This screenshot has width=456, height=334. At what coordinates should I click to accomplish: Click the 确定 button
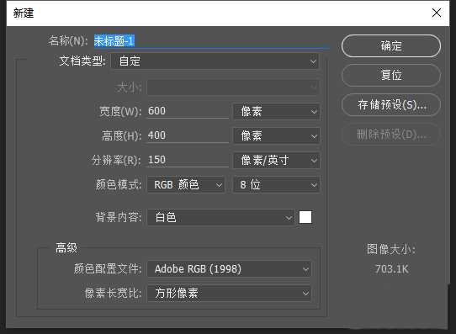(391, 46)
